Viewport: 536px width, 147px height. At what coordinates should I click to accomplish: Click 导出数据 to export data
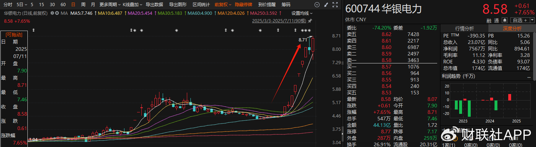tap(154, 5)
